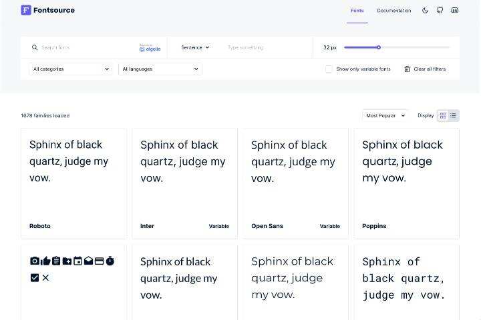Open the Roboto font card

[73, 183]
